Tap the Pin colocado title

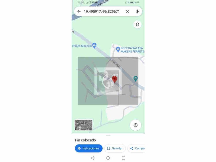(85, 140)
